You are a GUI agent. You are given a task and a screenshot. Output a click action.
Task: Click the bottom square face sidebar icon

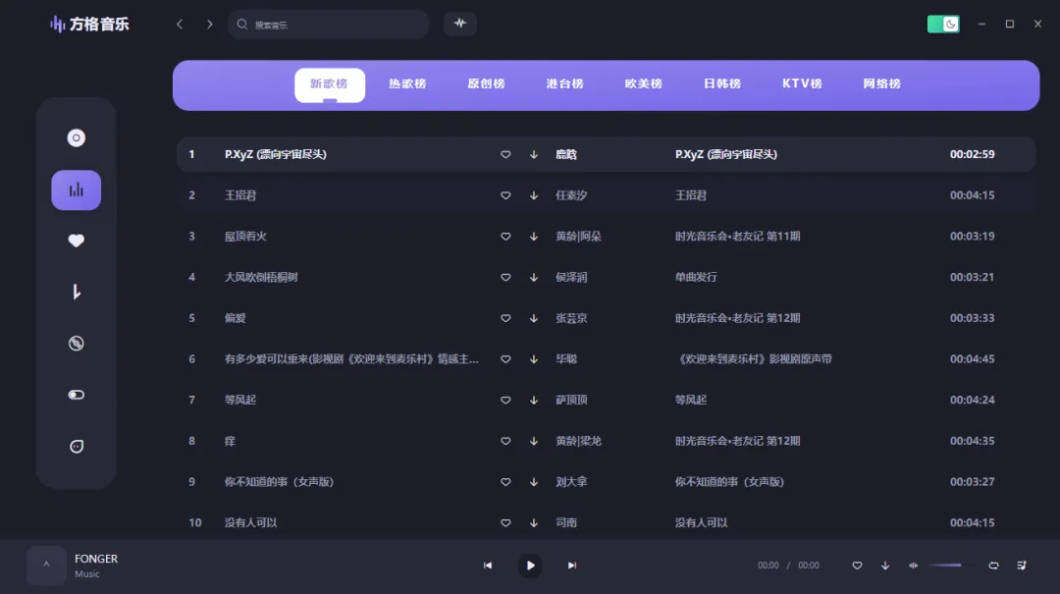[77, 447]
